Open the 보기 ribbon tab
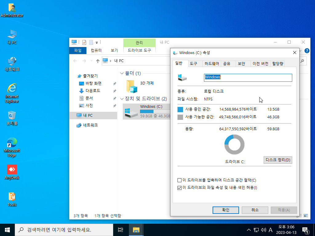The image size is (315, 236). (114, 50)
